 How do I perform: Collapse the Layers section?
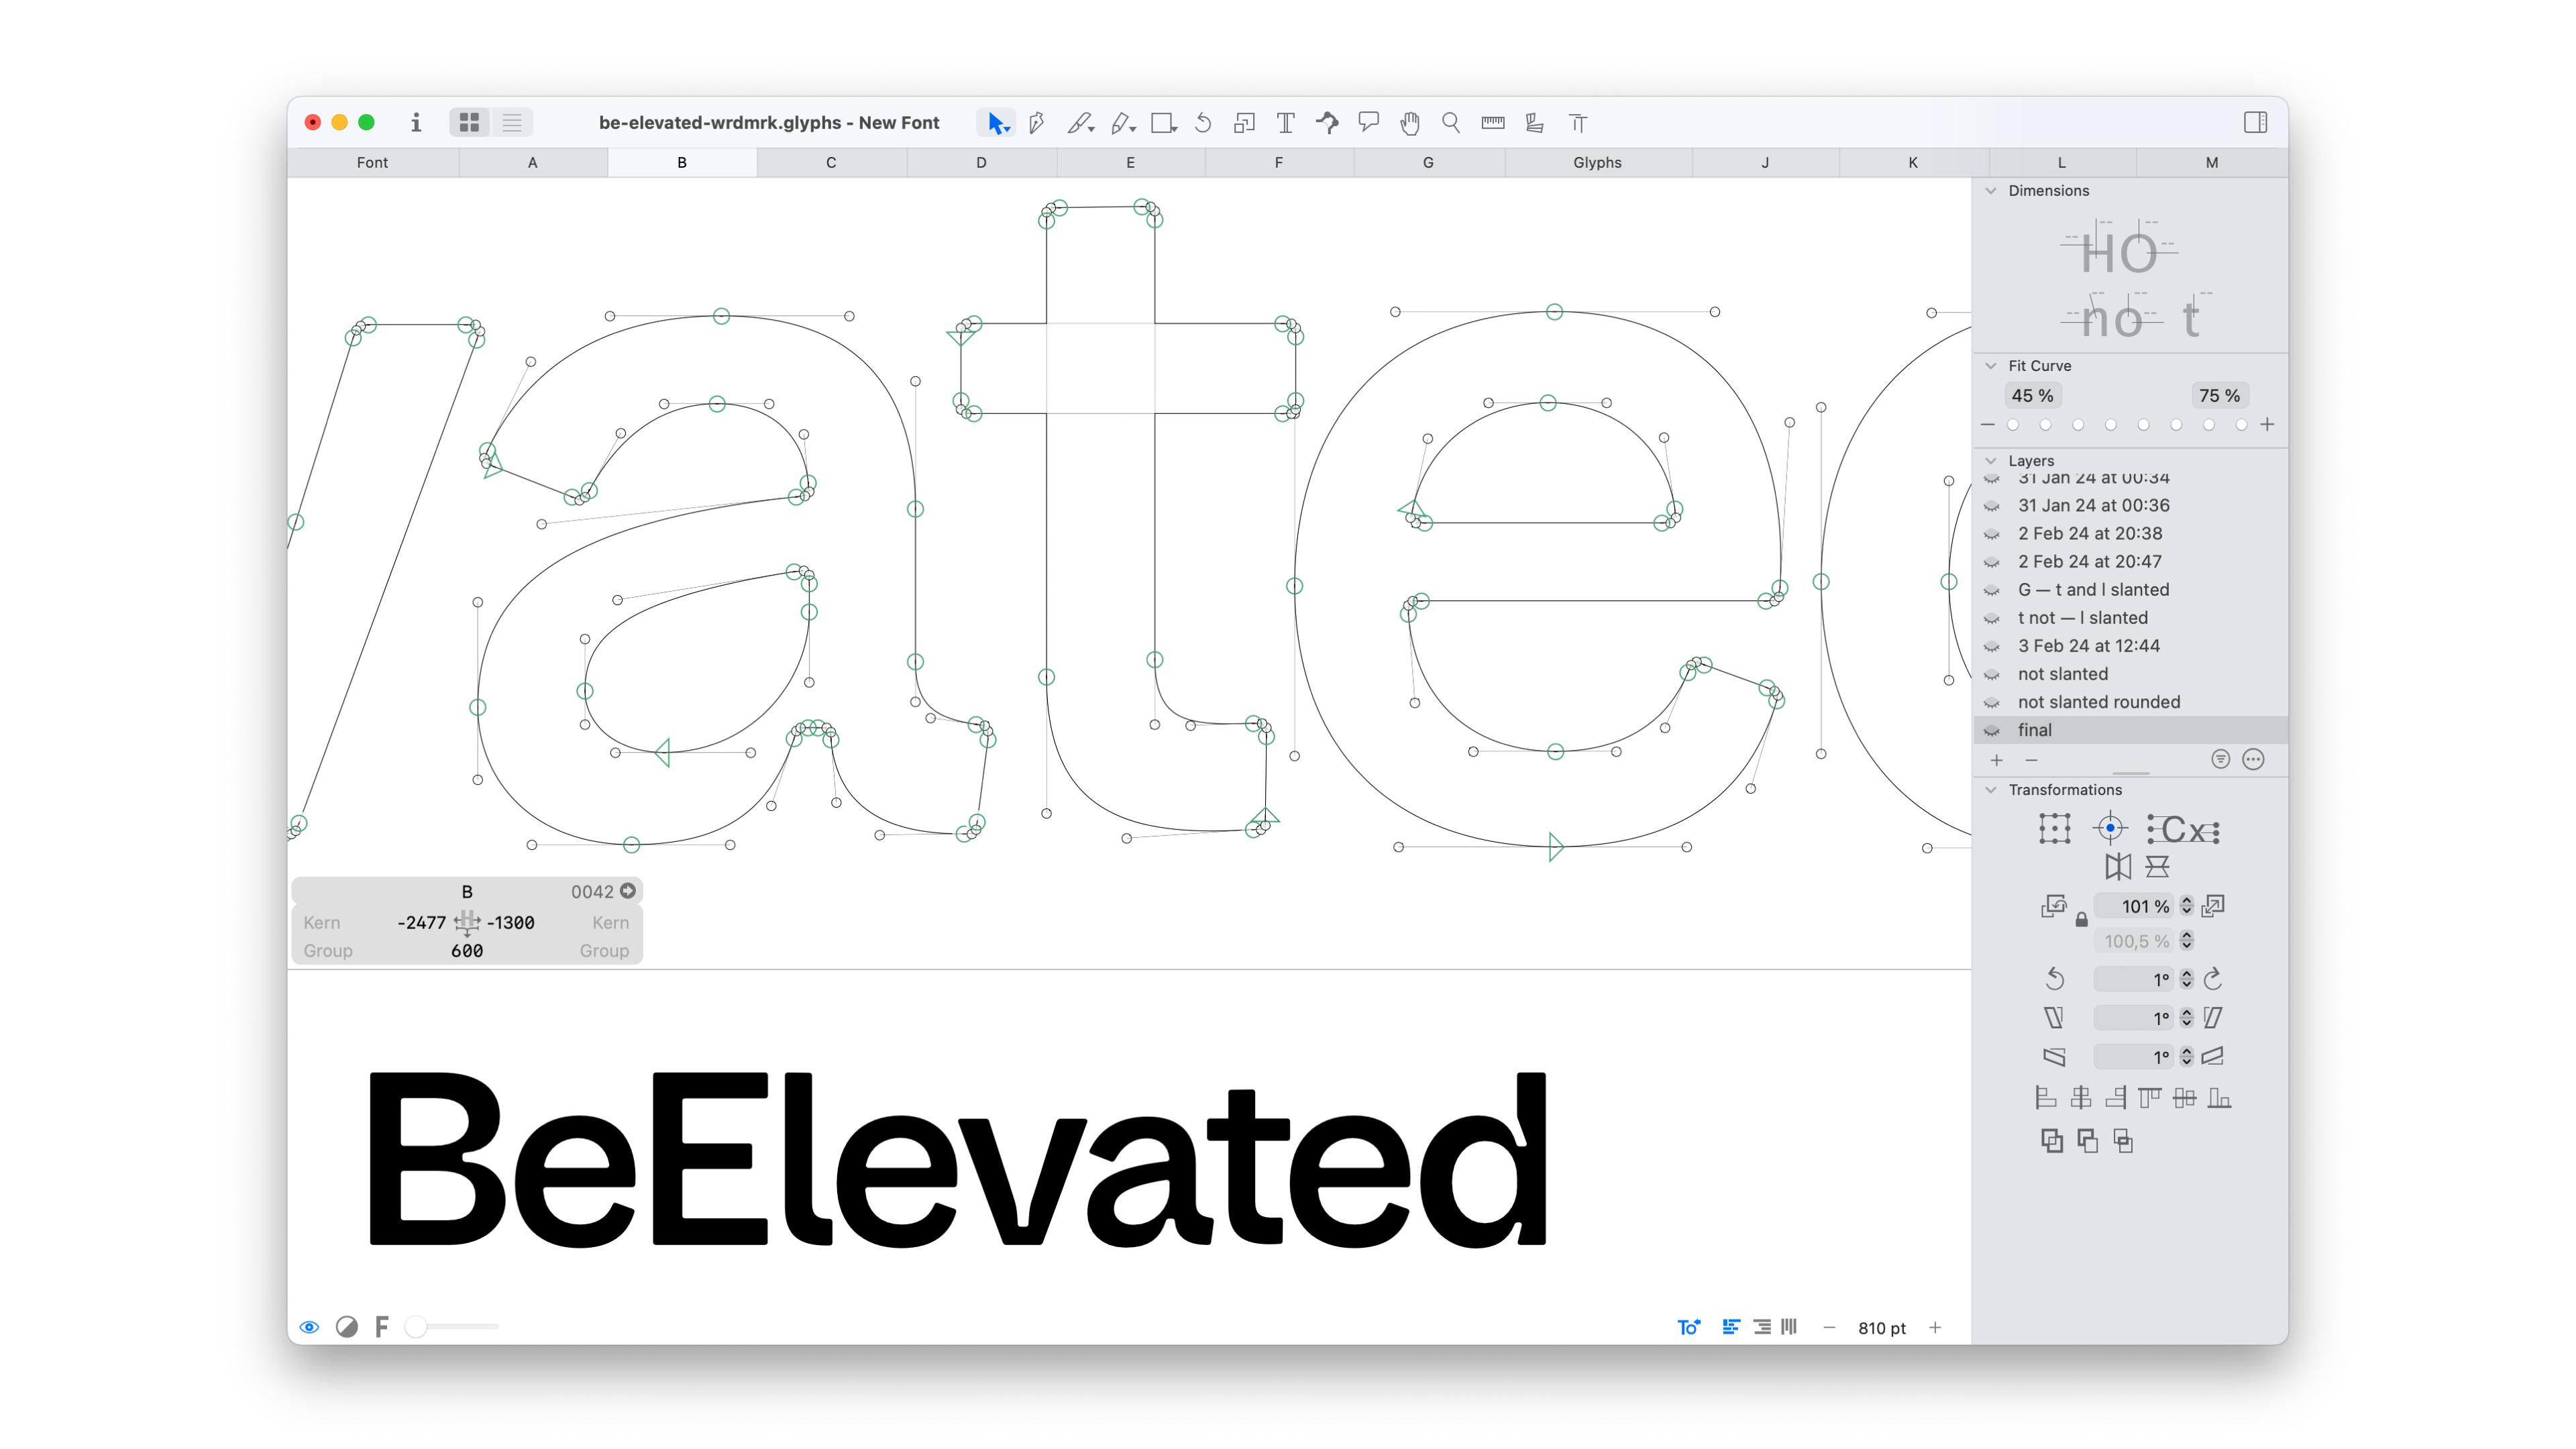click(1991, 461)
